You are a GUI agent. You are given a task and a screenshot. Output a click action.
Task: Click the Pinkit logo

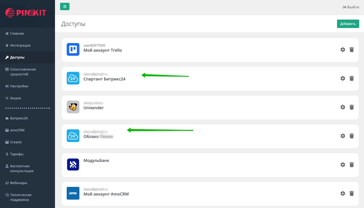tap(26, 13)
